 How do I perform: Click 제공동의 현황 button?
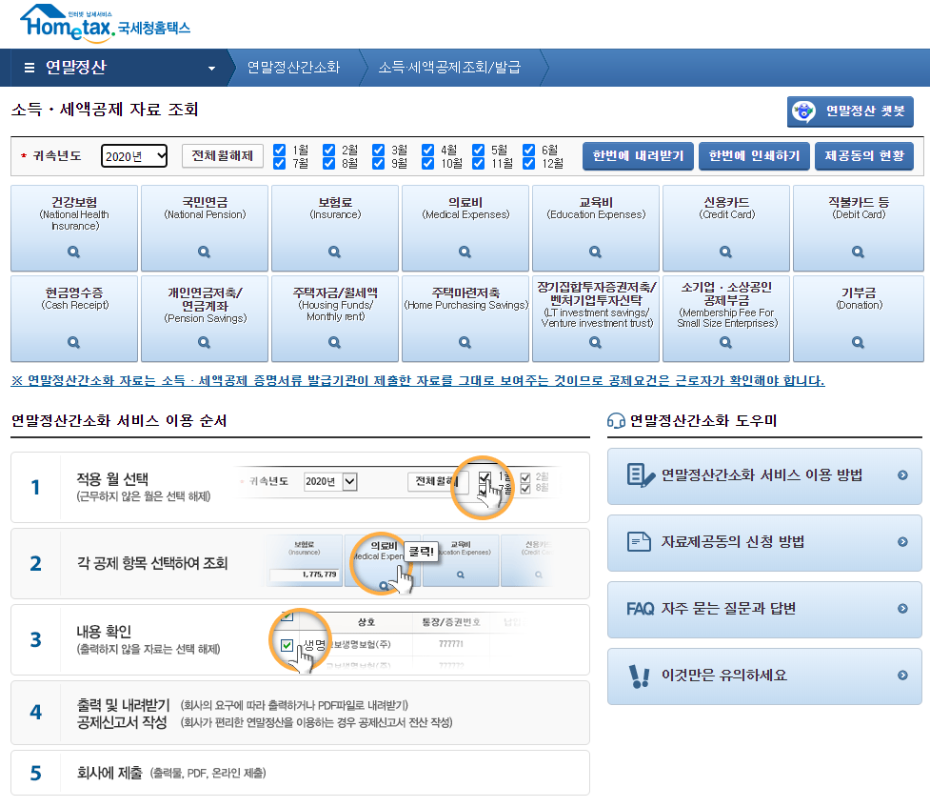click(864, 156)
